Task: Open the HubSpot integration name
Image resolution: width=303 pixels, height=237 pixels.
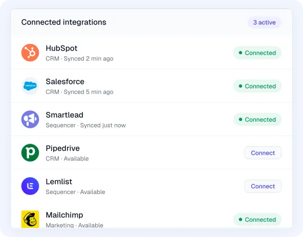Action: 61,48
